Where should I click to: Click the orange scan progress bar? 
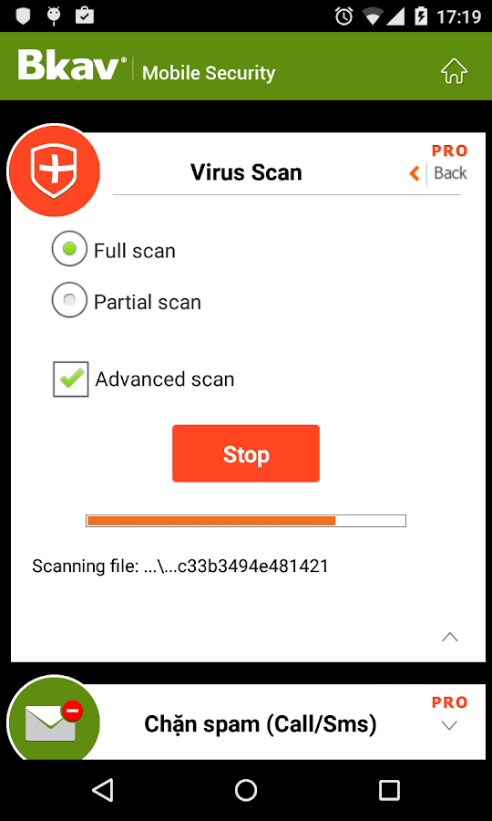click(246, 521)
